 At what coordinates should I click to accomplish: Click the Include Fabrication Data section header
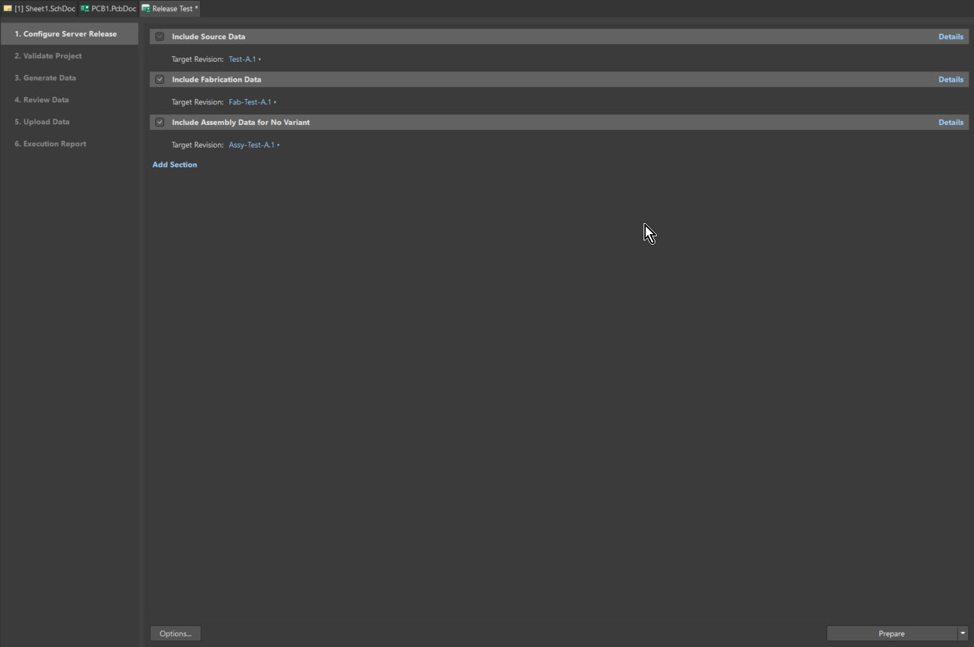click(x=559, y=80)
